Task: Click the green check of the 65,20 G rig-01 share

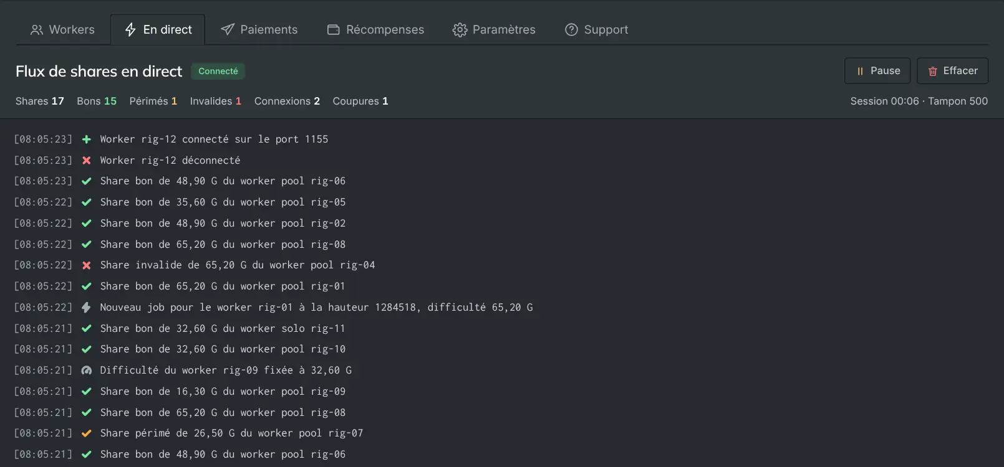Action: pyautogui.click(x=87, y=286)
